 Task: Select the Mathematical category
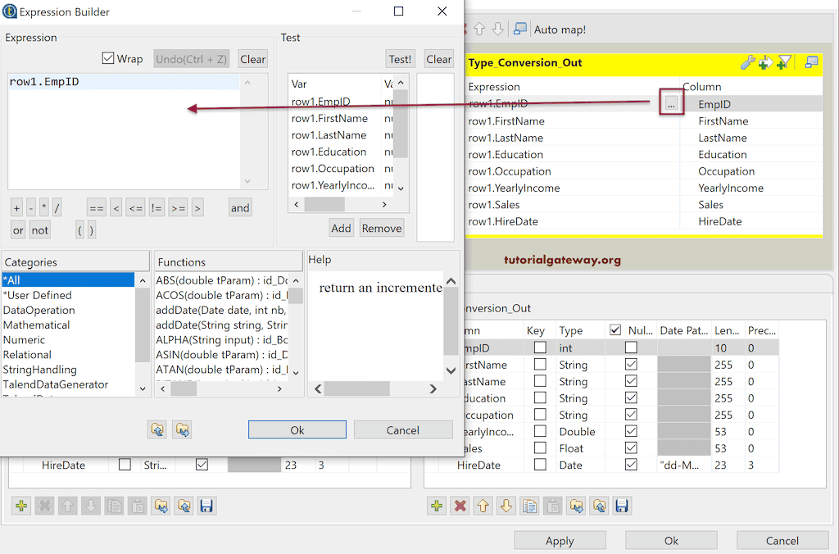click(36, 325)
